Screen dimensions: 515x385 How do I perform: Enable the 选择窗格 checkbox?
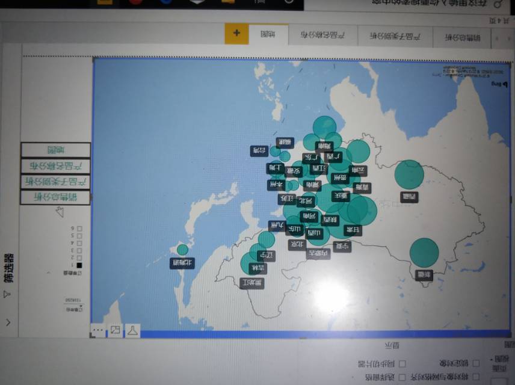402,377
